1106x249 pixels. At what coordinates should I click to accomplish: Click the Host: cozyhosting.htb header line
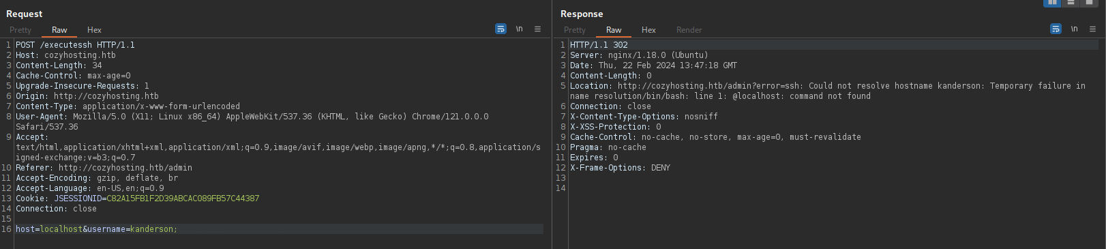[x=65, y=55]
